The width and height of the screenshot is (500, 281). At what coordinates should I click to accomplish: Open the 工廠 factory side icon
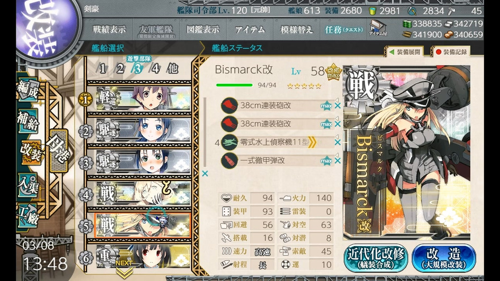[x=28, y=215]
